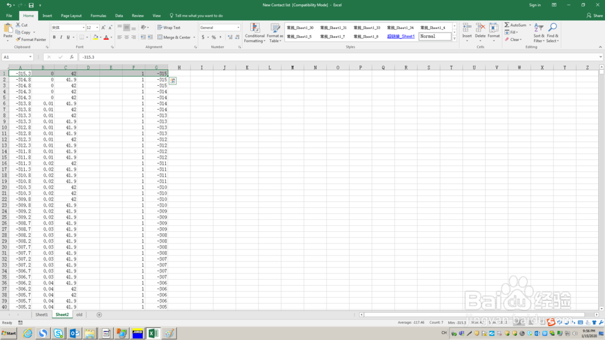
Task: Toggle Underline formatting
Action: (x=68, y=37)
